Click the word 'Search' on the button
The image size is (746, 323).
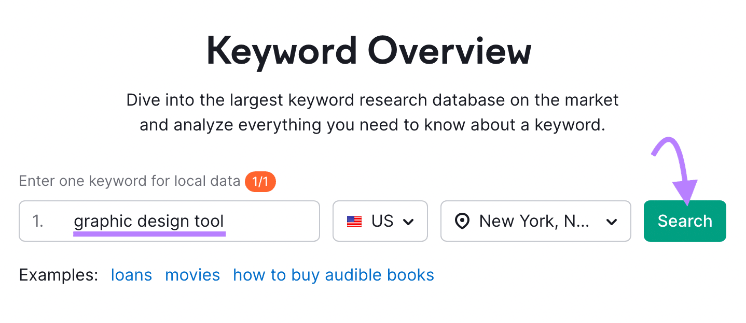tap(684, 221)
